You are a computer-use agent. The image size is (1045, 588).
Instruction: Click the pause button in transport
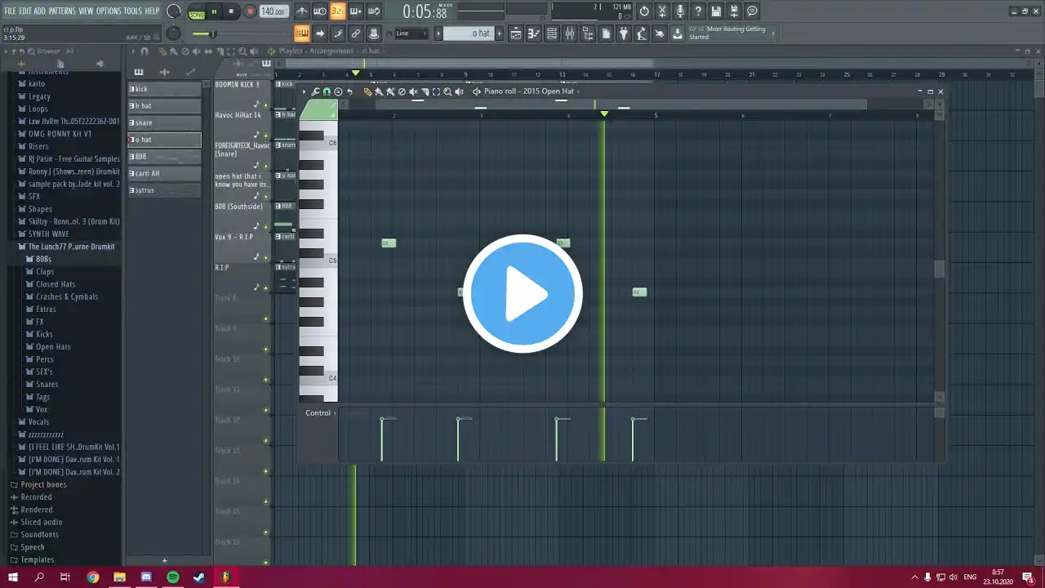215,11
